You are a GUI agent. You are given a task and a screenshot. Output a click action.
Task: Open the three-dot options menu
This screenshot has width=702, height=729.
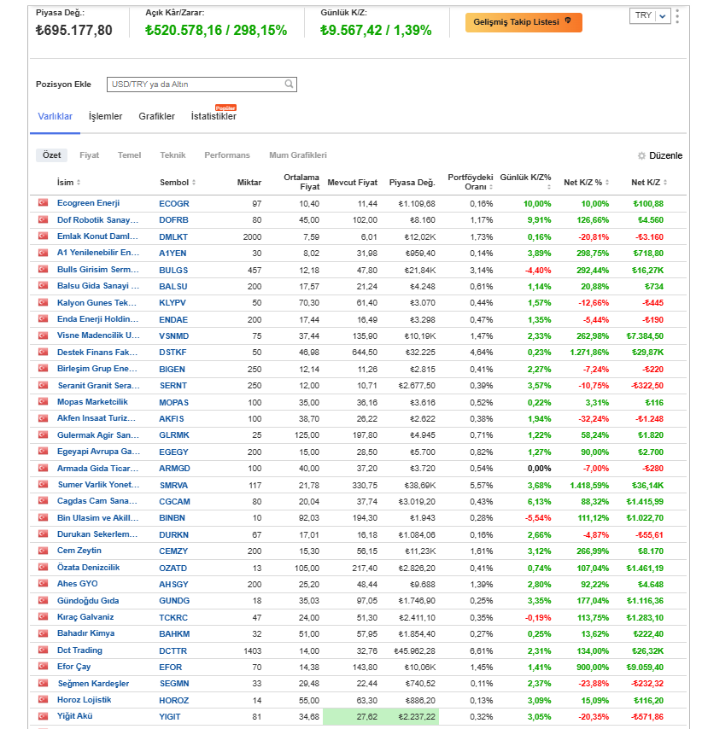tap(677, 16)
